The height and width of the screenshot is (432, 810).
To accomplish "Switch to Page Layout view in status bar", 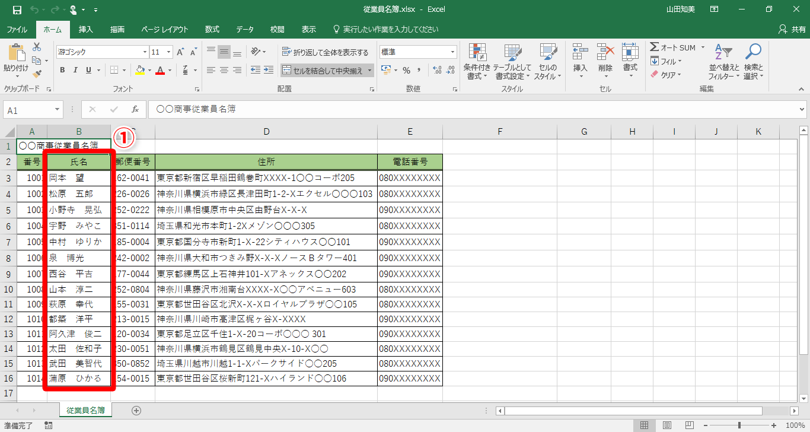I will click(x=667, y=425).
